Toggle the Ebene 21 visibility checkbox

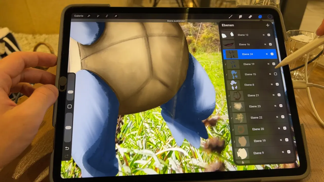pyautogui.click(x=279, y=95)
